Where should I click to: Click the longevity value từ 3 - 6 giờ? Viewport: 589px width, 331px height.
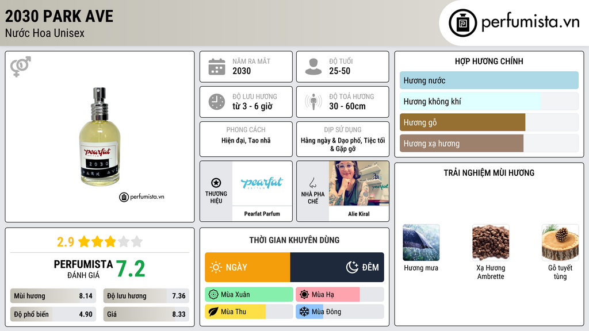point(253,106)
